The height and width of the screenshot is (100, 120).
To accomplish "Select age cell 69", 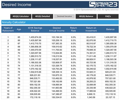I will 19,50.
